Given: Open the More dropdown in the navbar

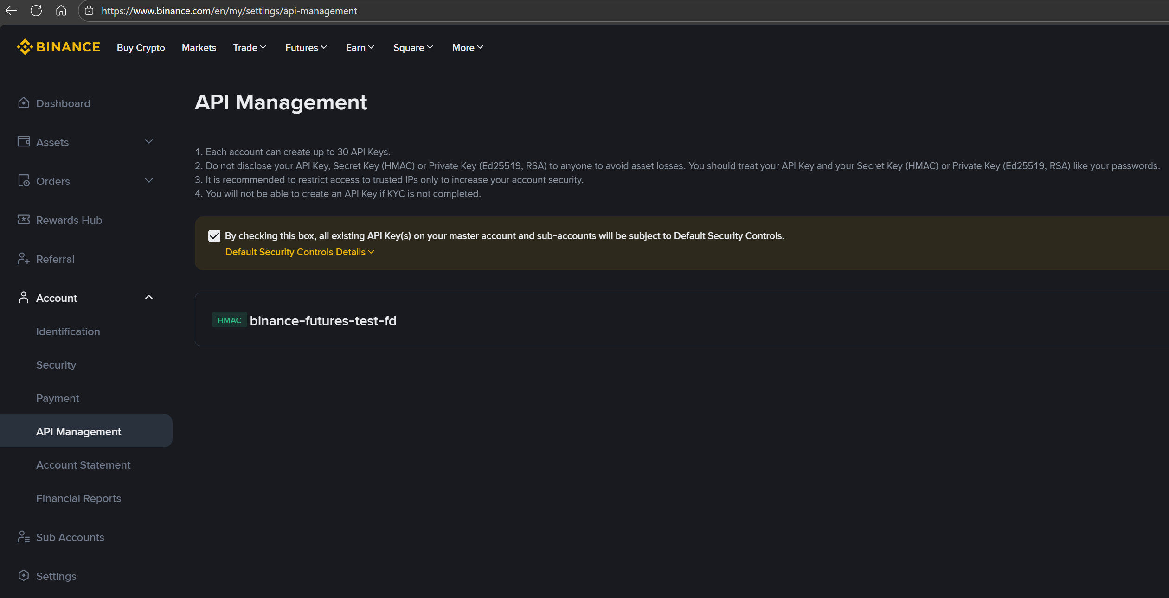Looking at the screenshot, I should click(x=467, y=47).
